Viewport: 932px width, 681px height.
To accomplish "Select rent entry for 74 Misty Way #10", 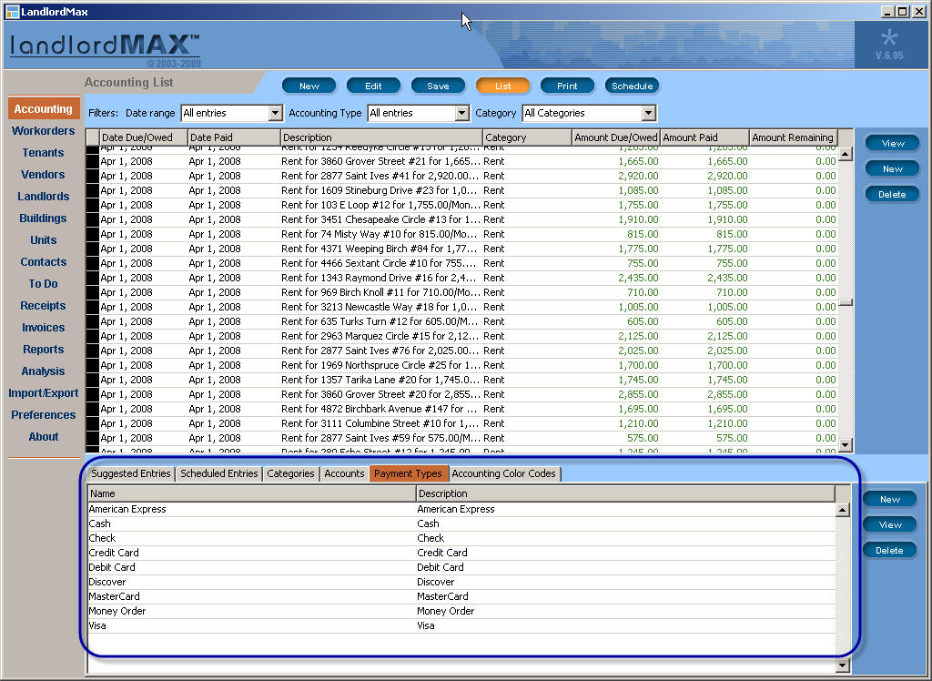I will click(x=461, y=234).
